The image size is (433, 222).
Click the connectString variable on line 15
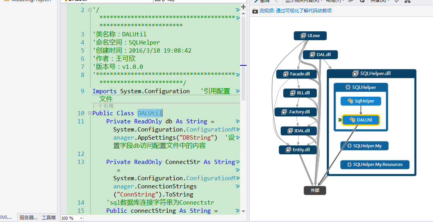point(153,211)
